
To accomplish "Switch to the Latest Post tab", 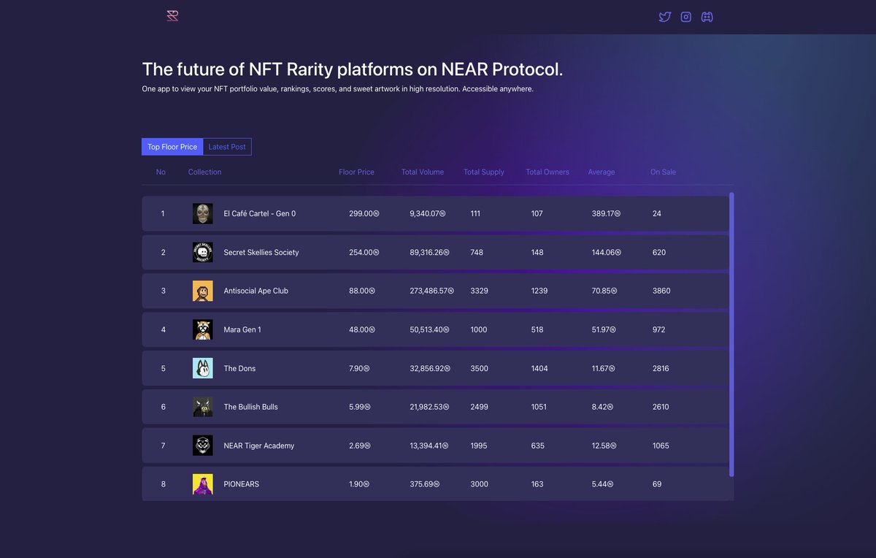I will 227,147.
